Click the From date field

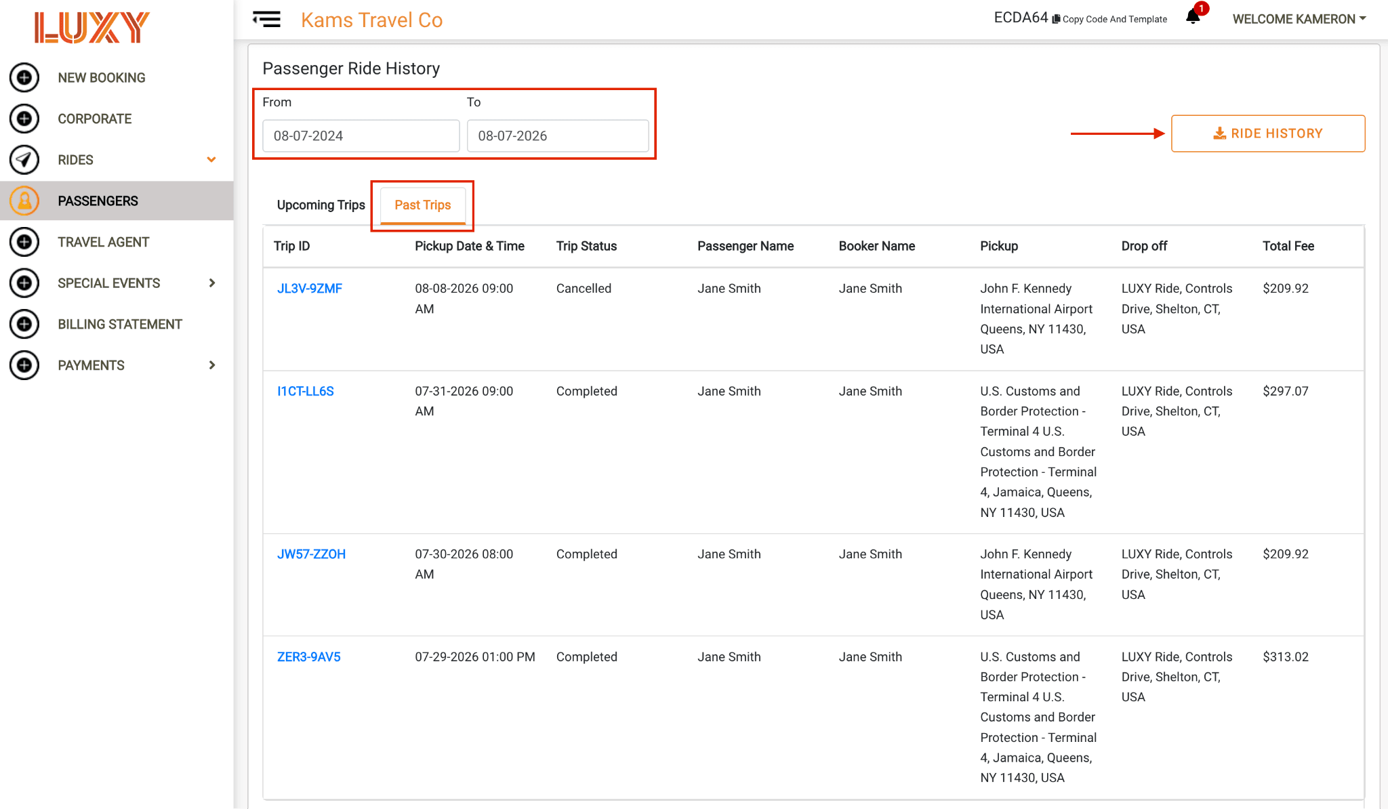pyautogui.click(x=361, y=136)
